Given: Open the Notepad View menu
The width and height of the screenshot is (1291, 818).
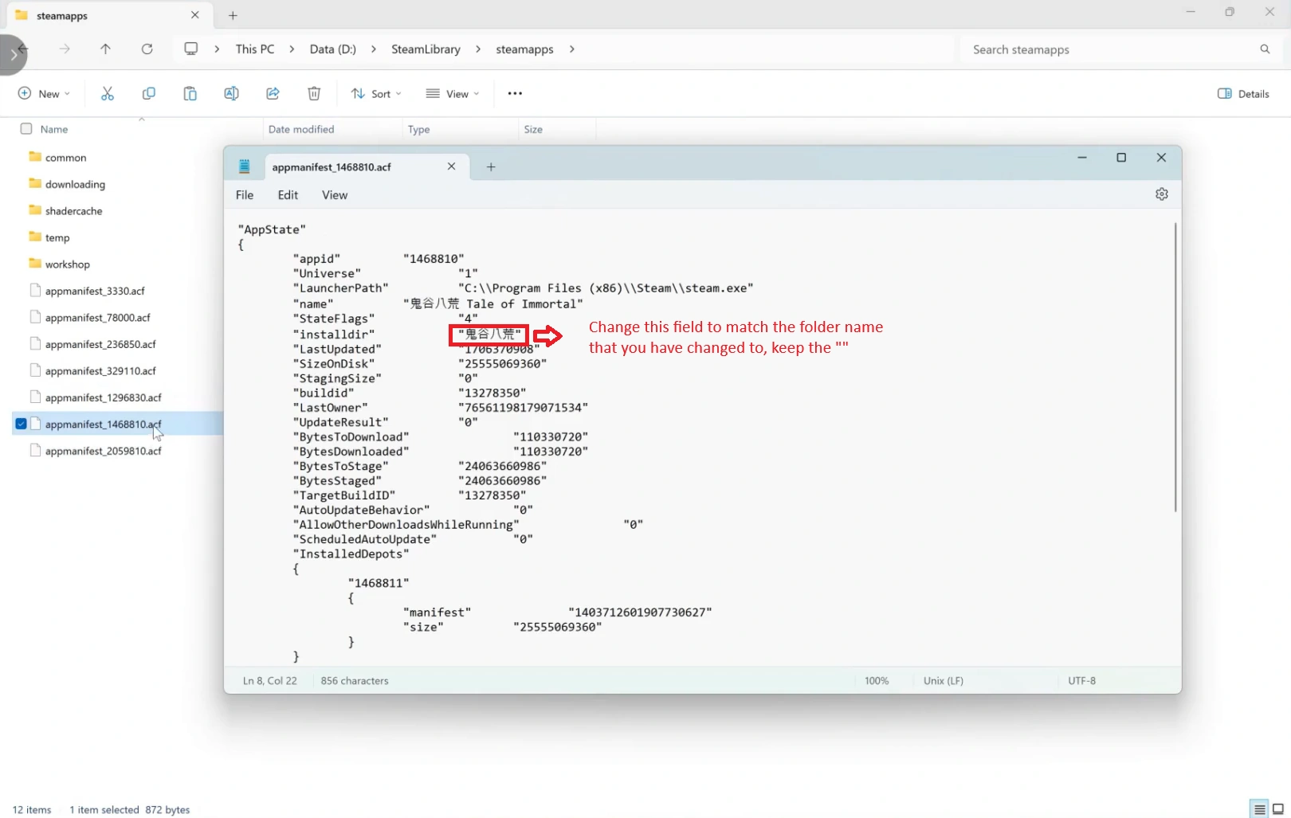Looking at the screenshot, I should point(335,195).
